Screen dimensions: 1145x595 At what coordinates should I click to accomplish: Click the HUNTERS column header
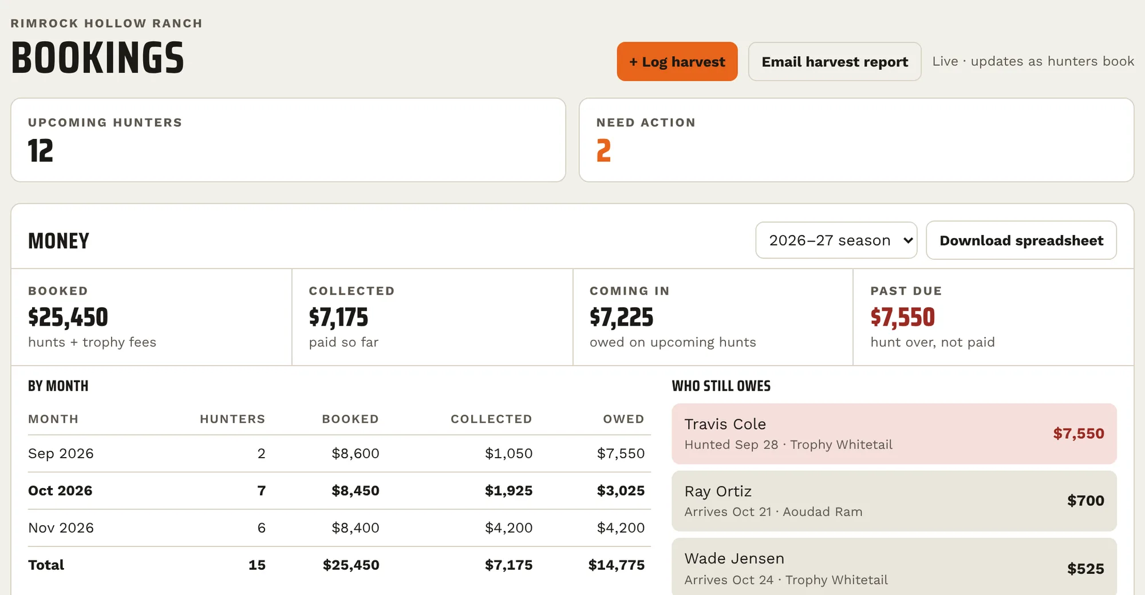(232, 419)
